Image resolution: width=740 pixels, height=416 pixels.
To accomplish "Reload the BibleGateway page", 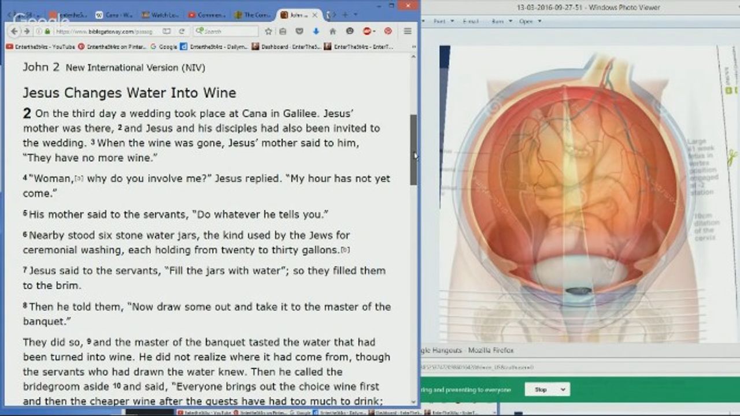I will tap(182, 31).
